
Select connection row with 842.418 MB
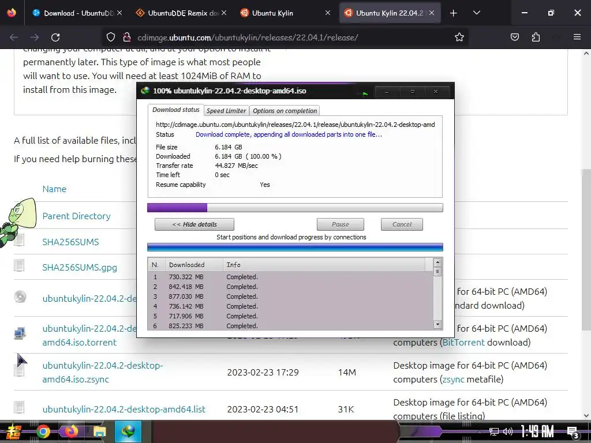(291, 287)
